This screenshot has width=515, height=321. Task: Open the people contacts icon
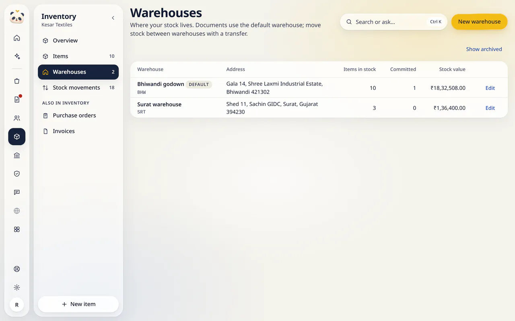point(17,118)
